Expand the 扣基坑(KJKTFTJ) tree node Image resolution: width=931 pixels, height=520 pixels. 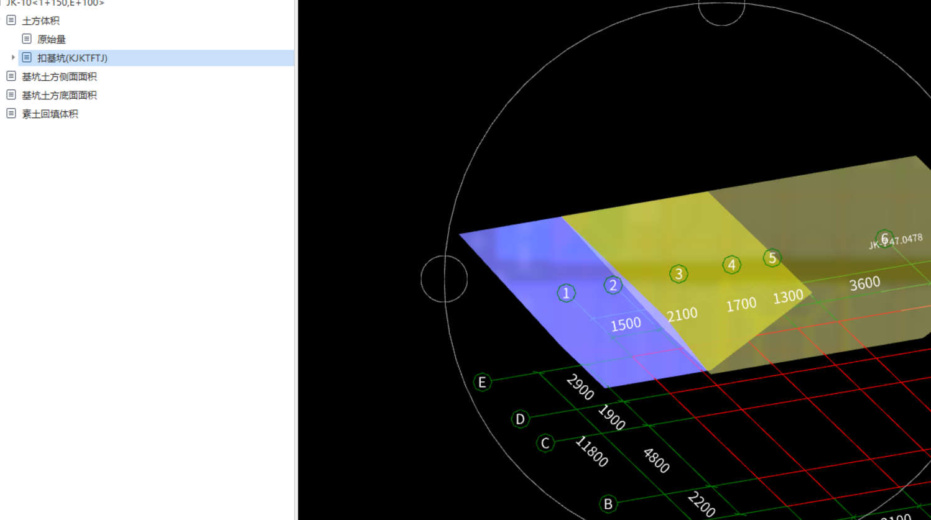(13, 57)
